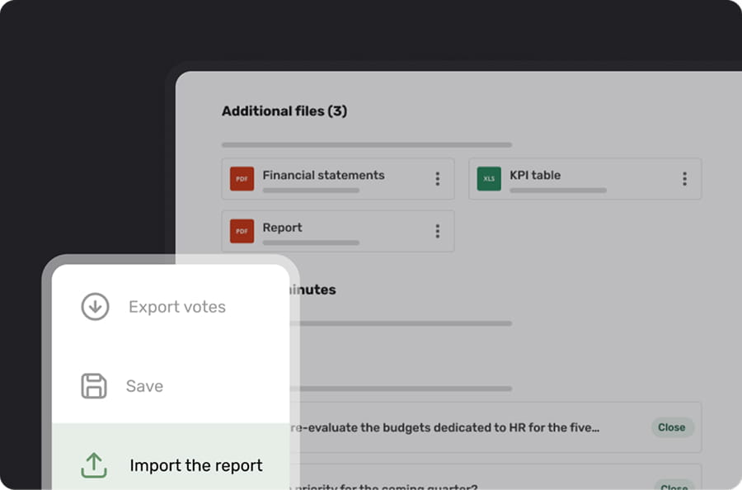Open the KPI table options menu
Screen dimensions: 742x490
click(x=684, y=179)
